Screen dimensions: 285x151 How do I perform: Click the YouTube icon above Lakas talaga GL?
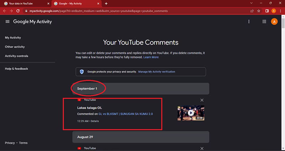(x=79, y=100)
